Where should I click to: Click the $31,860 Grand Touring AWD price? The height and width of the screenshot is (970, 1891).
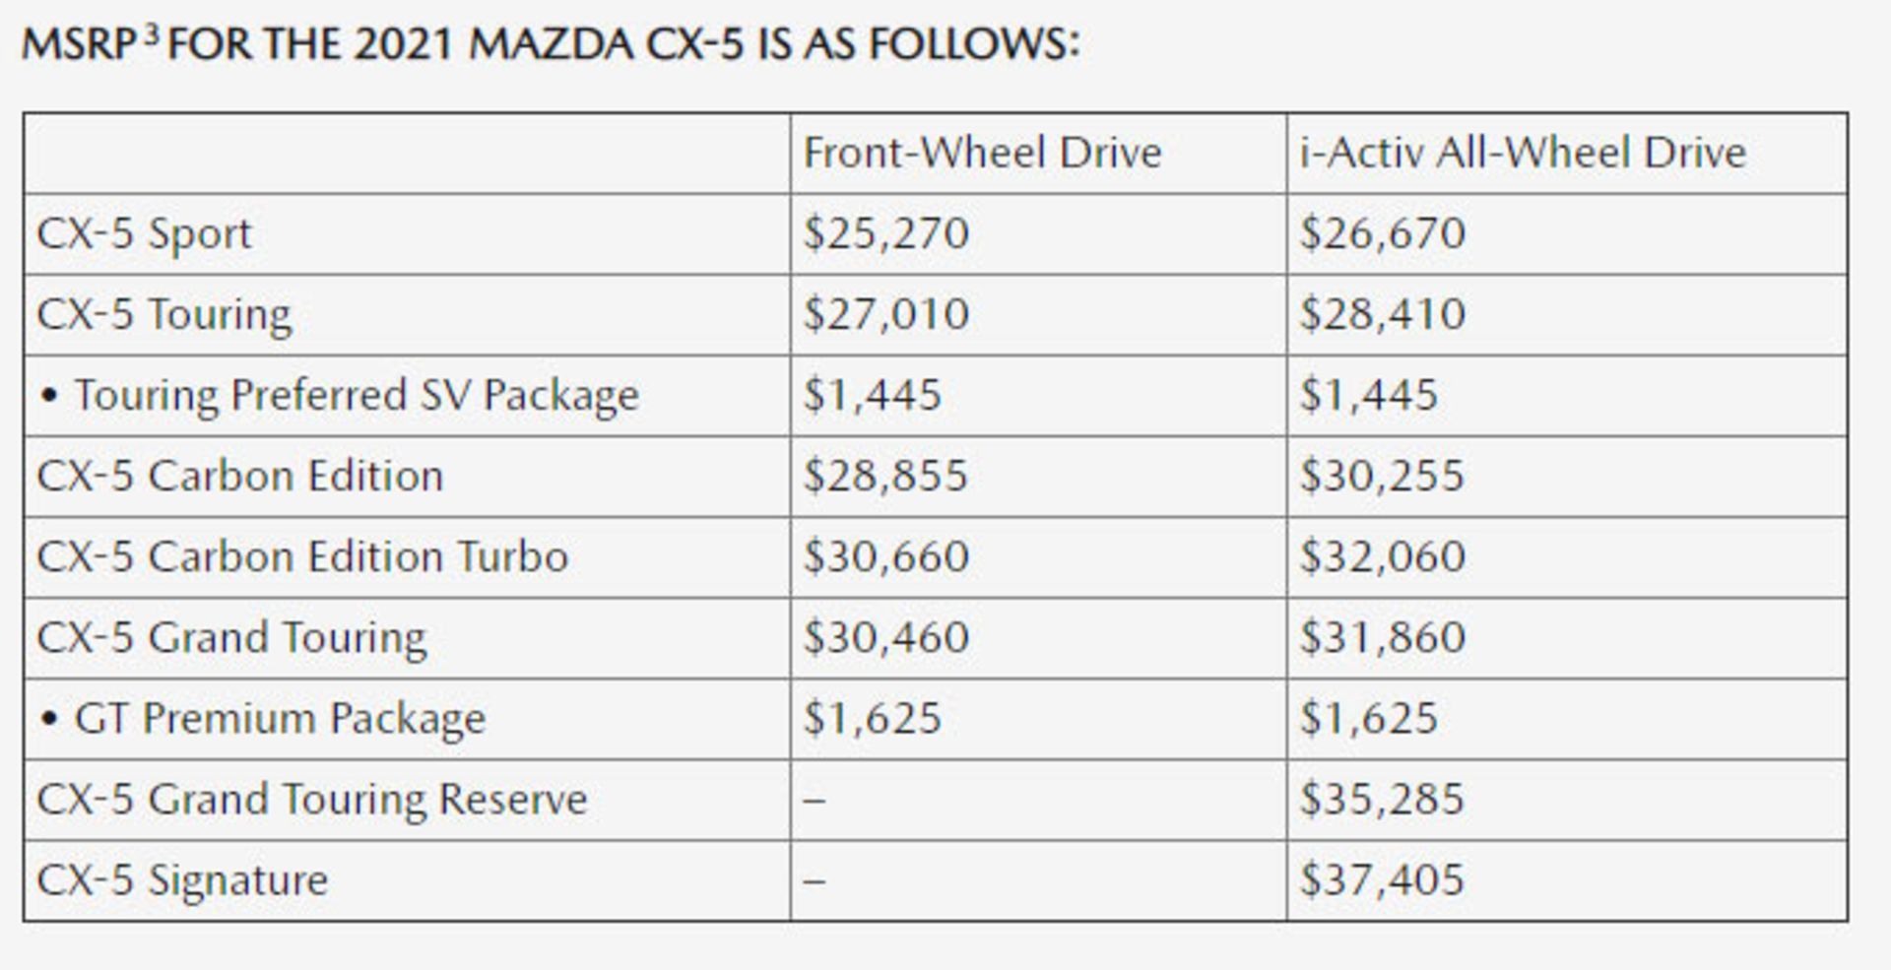[x=1383, y=638]
